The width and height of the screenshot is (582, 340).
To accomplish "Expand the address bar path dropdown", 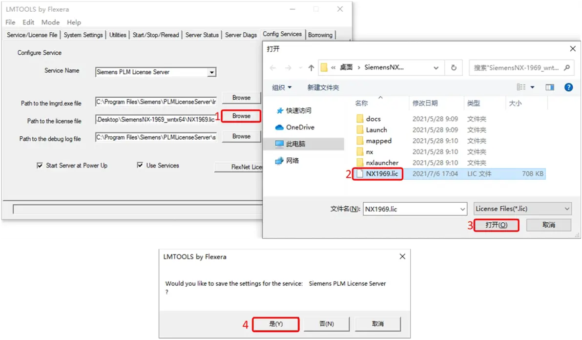I will click(x=436, y=67).
